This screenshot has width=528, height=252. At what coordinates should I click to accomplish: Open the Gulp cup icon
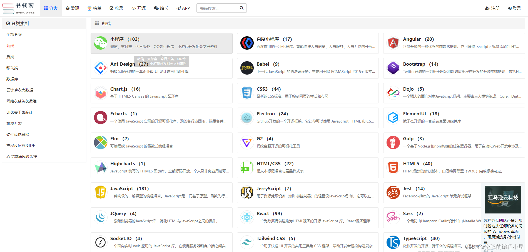point(393,142)
